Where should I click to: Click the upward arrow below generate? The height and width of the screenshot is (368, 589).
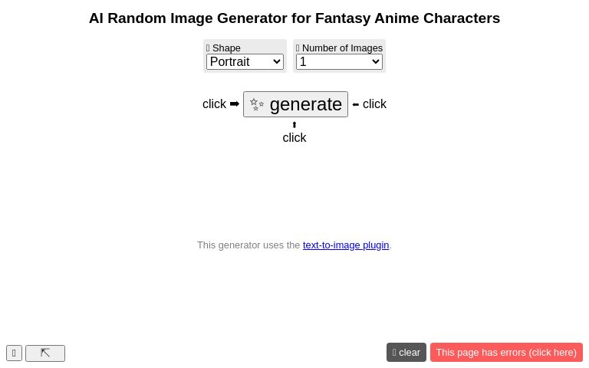(294, 125)
